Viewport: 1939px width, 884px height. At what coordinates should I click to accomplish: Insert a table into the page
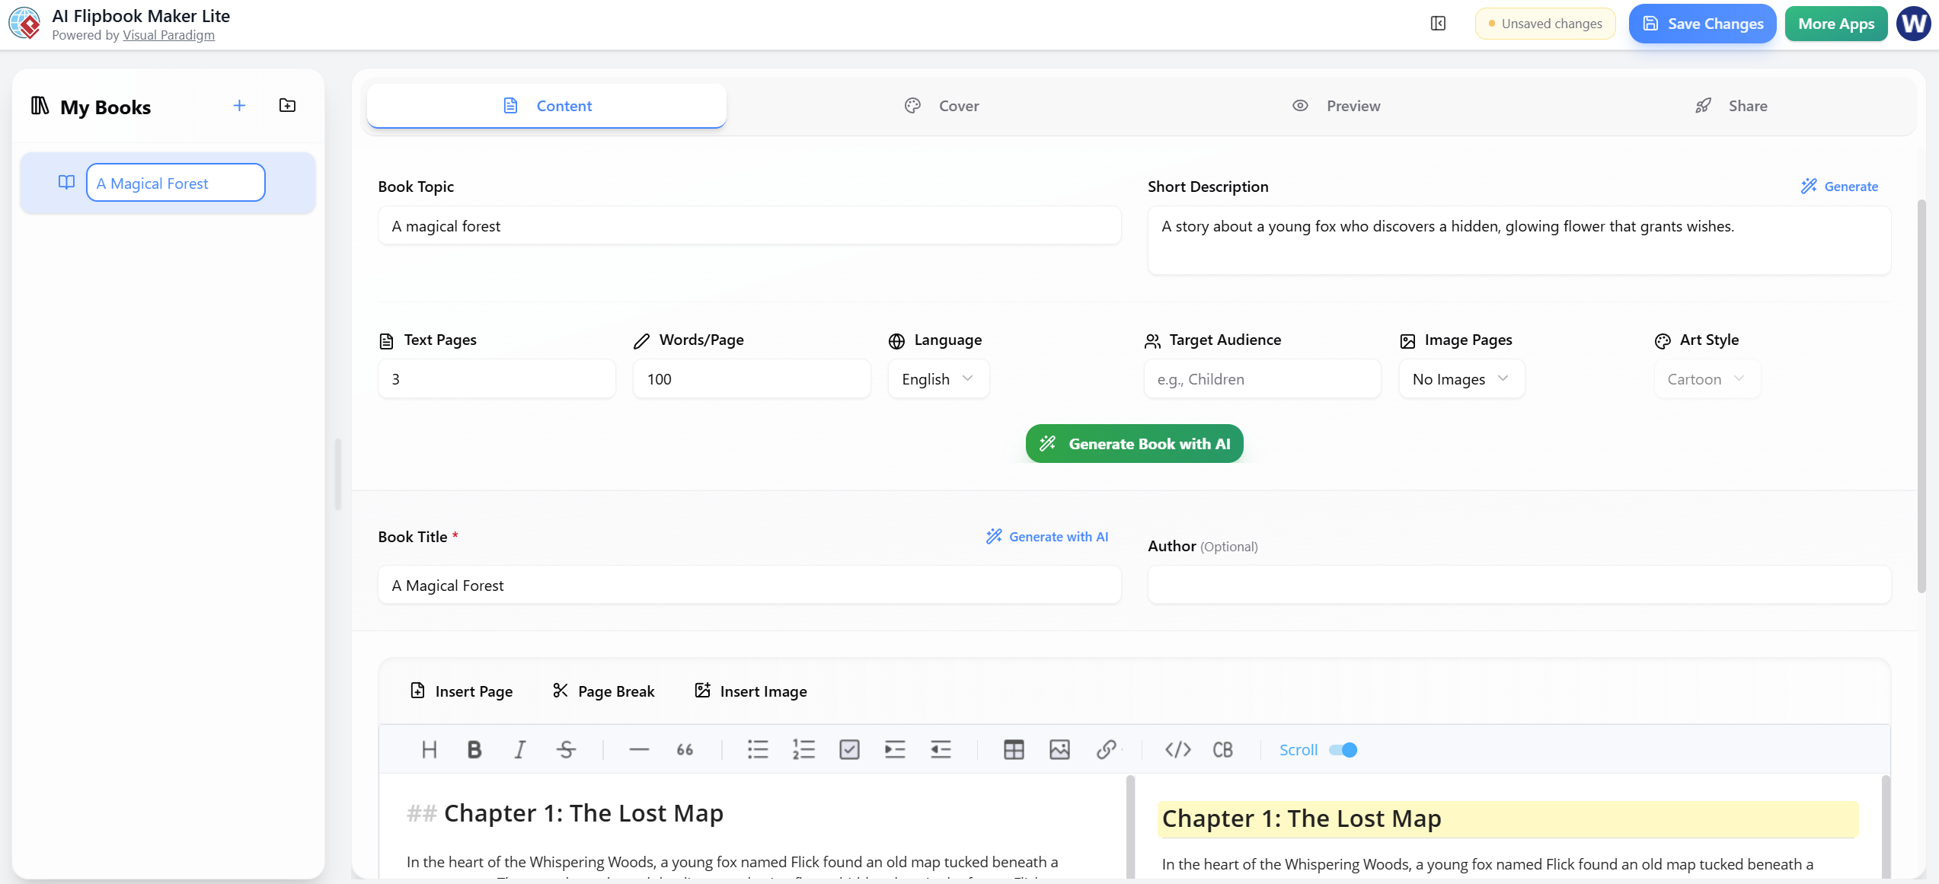1014,749
